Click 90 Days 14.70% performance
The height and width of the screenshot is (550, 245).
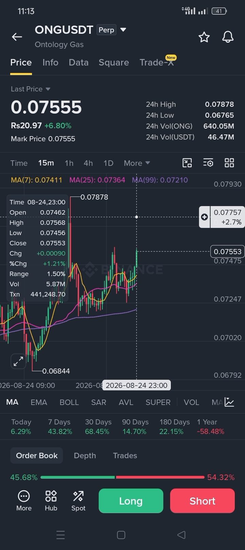coord(135,427)
